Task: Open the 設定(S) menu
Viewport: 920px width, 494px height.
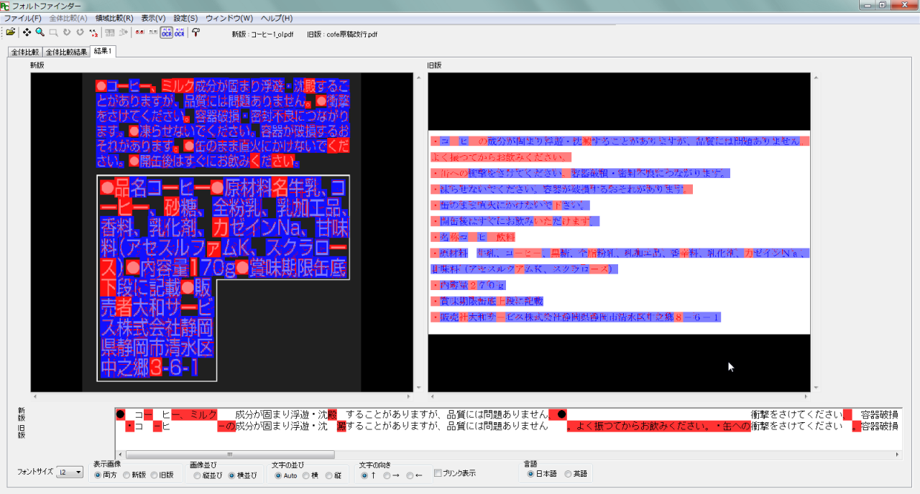Action: pyautogui.click(x=185, y=18)
